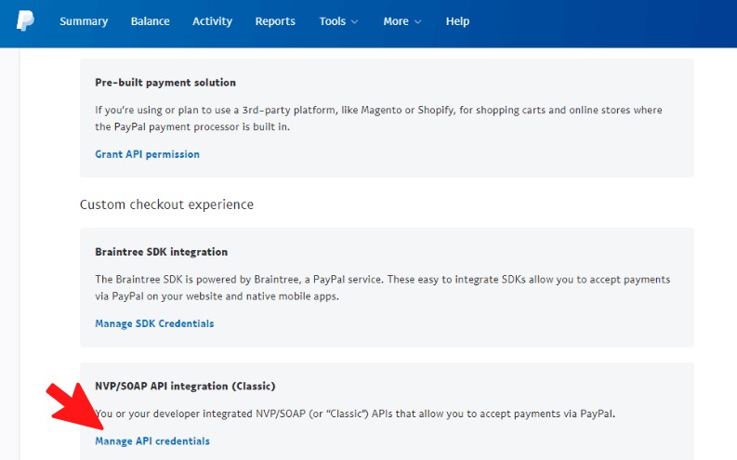
Task: Click the Braintree SDK integration title
Action: (161, 252)
